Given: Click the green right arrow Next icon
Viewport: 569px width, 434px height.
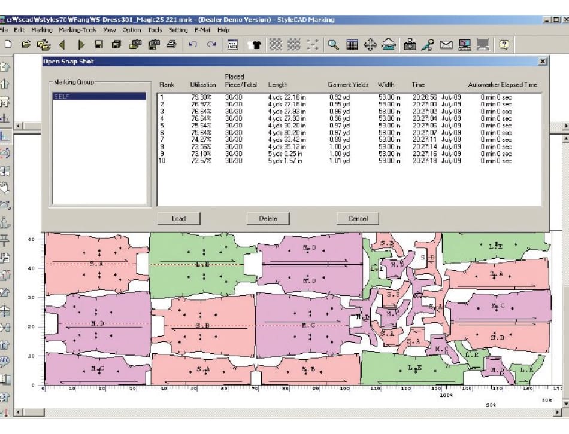Looking at the screenshot, I should click(x=81, y=44).
